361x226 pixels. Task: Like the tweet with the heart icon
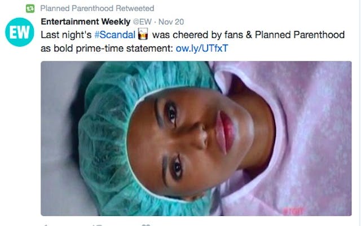point(146,225)
